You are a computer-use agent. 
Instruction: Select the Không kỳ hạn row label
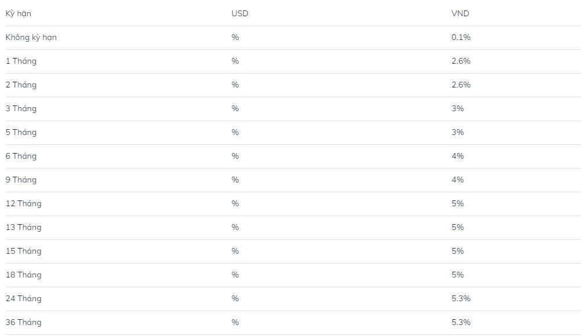coord(31,37)
